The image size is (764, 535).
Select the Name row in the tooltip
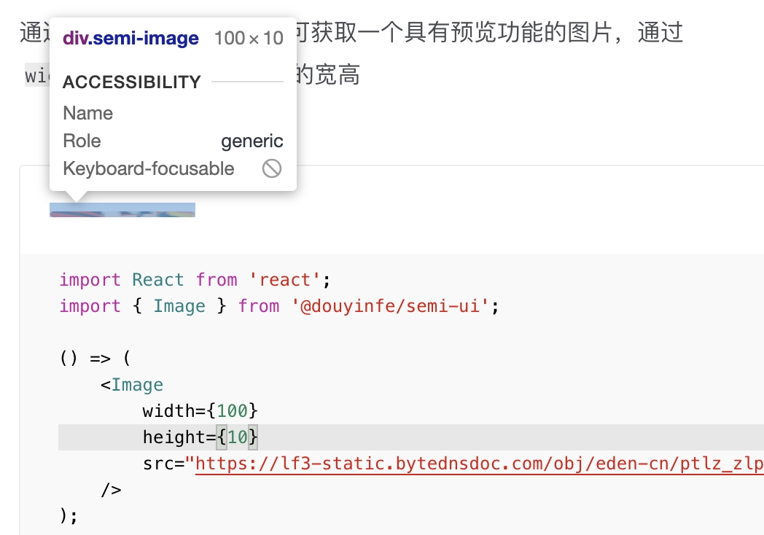87,113
